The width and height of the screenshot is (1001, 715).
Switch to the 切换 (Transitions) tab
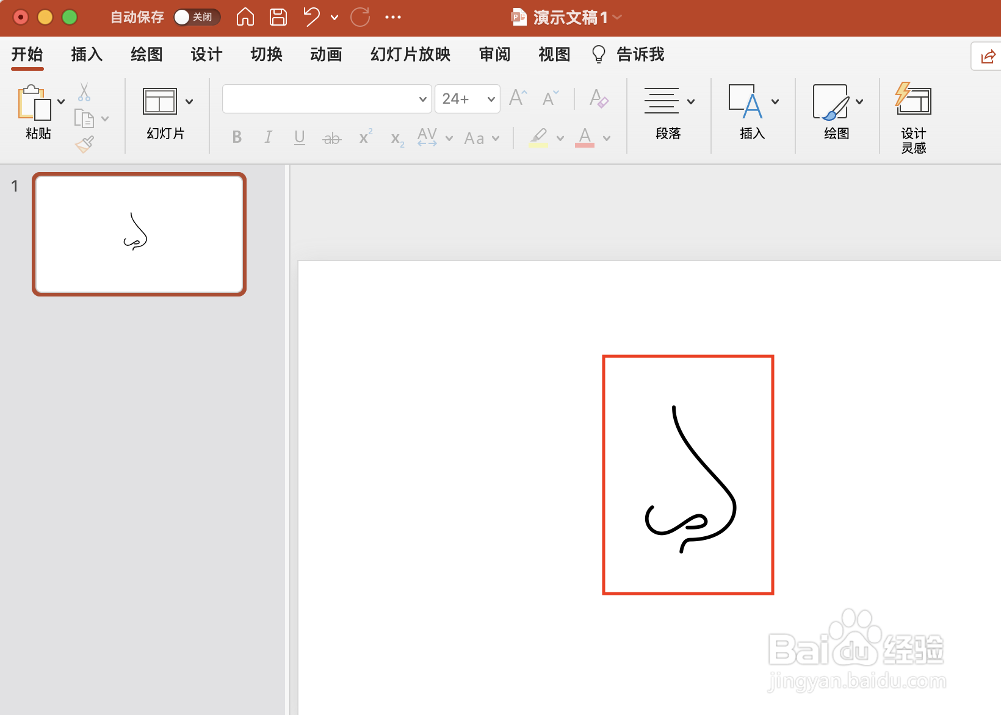tap(266, 54)
